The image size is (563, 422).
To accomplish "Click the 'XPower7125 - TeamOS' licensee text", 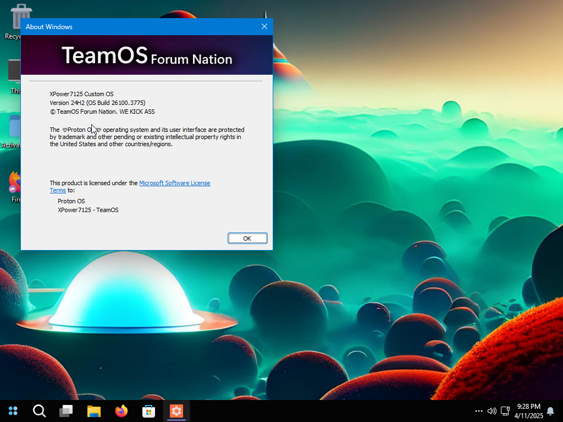I will (x=88, y=210).
